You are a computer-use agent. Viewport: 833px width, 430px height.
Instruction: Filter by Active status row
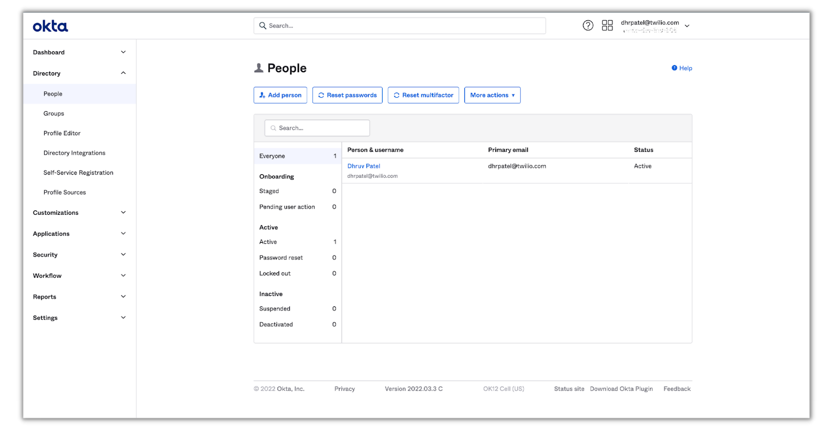[x=297, y=242]
